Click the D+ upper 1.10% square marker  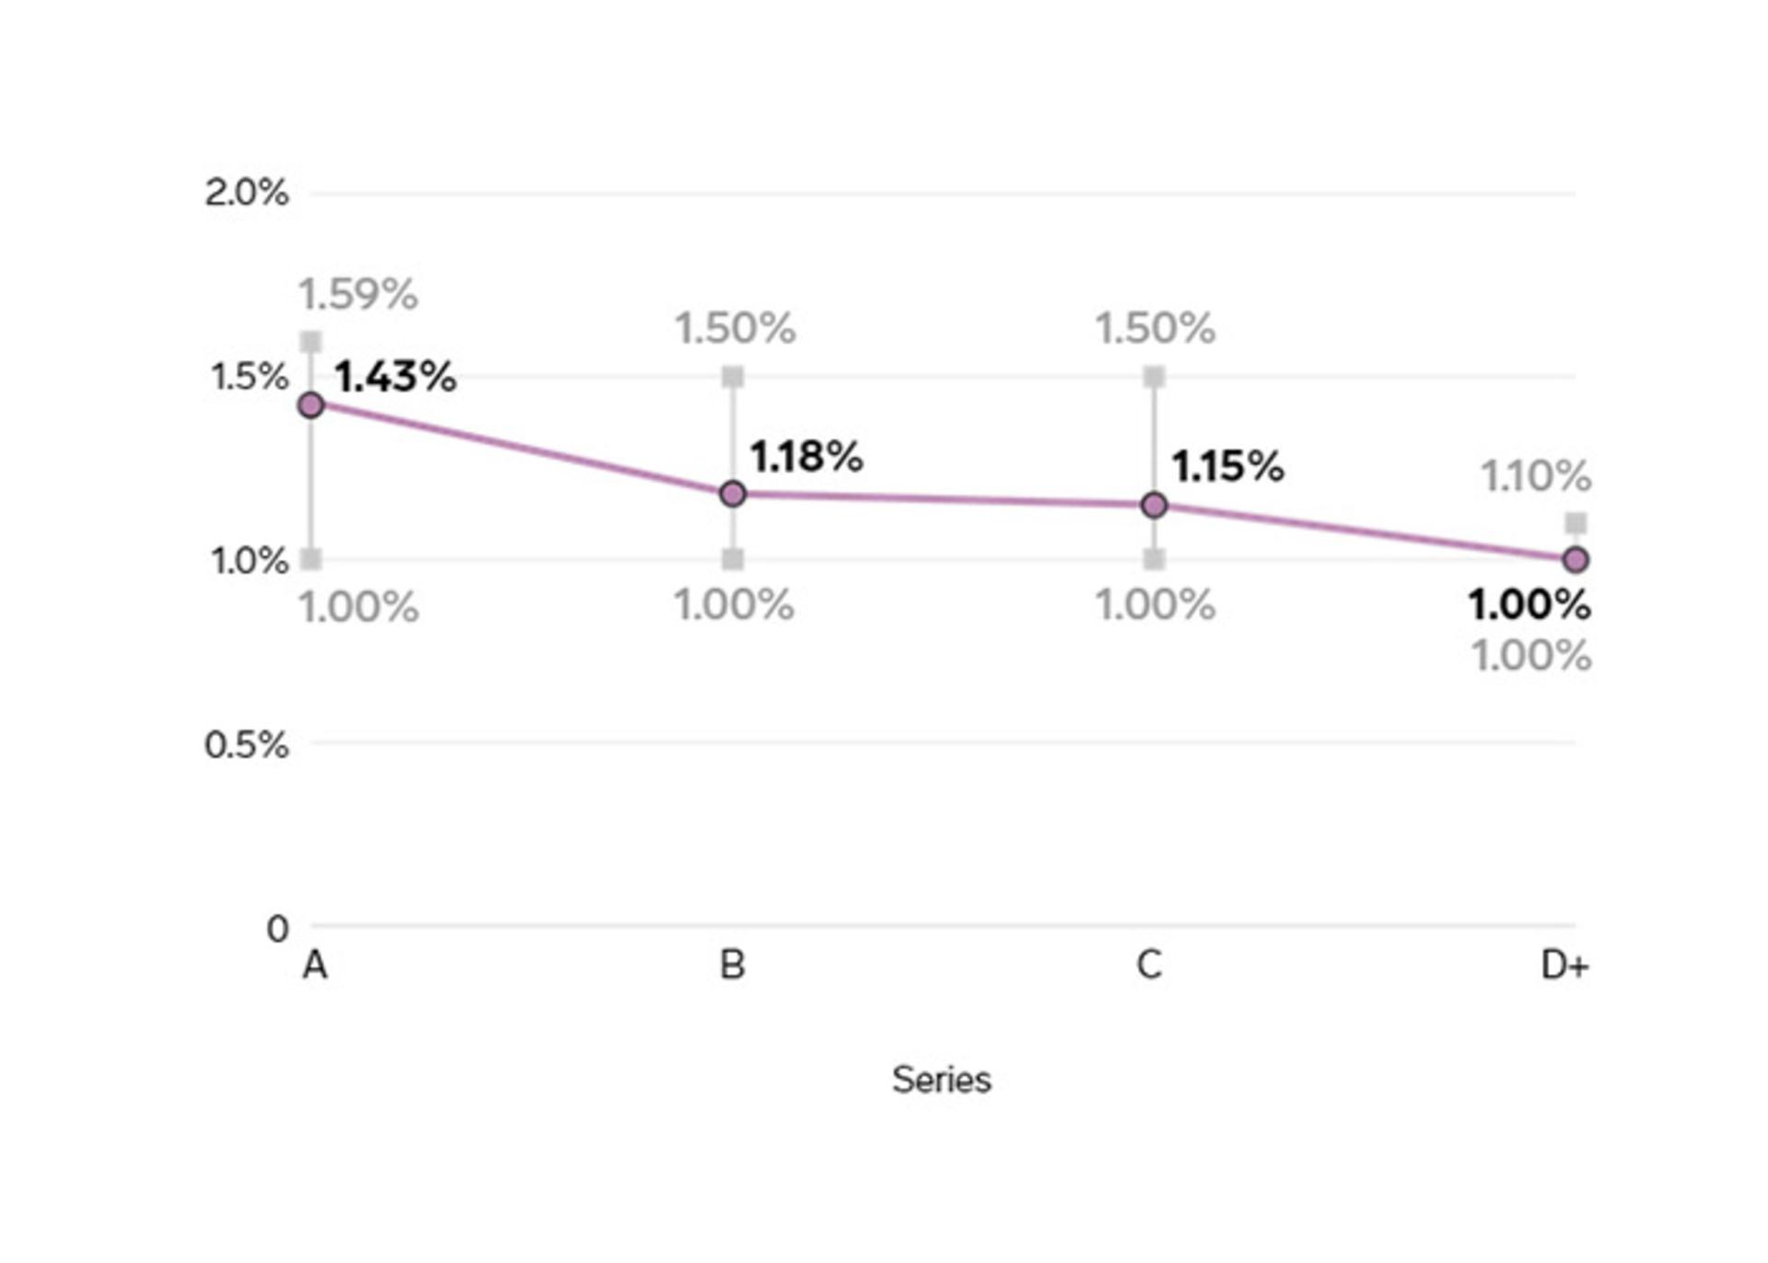click(x=1576, y=523)
